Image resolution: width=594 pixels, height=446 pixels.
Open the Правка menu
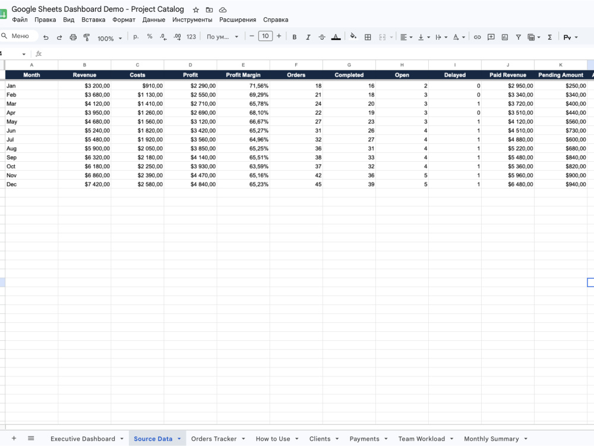tap(45, 20)
